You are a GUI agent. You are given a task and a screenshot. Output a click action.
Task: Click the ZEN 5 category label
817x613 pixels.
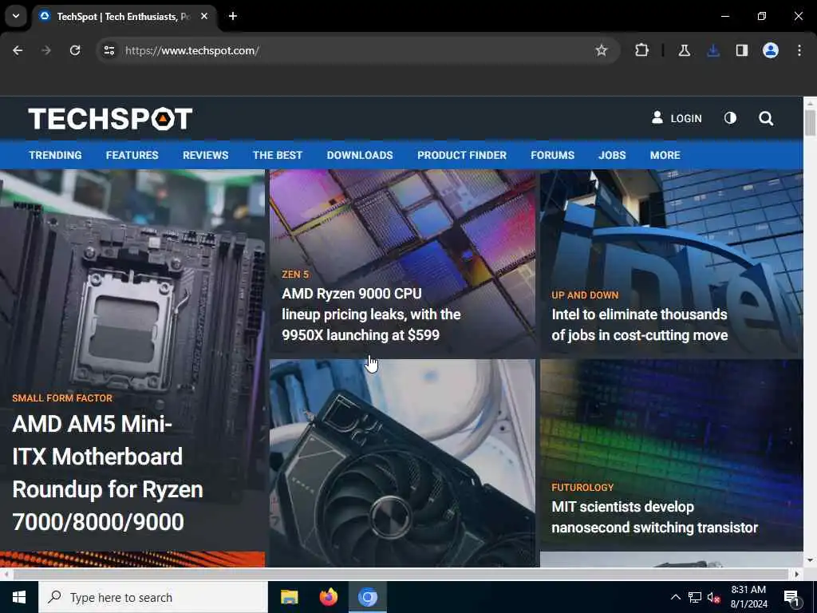pyautogui.click(x=295, y=275)
